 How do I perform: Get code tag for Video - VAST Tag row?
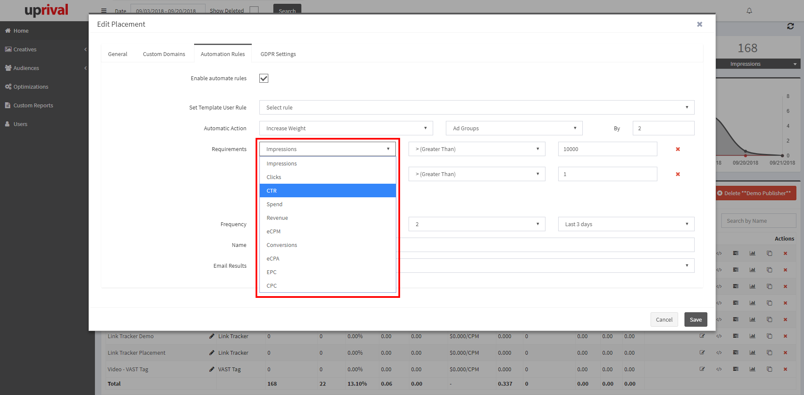tap(719, 369)
